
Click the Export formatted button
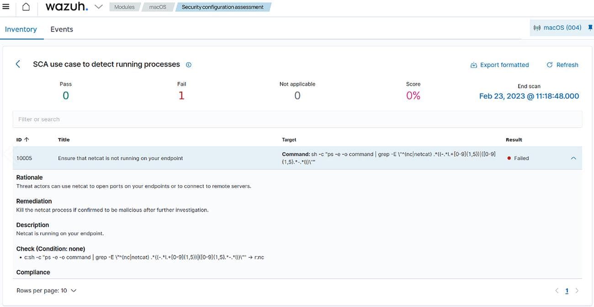(499, 65)
